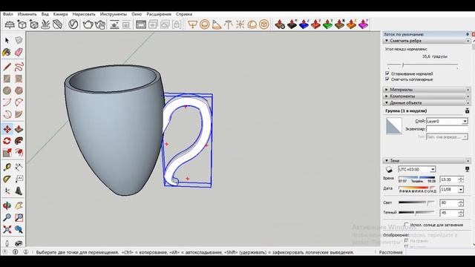Choose the Rotate tool
475x267 pixels.
(x=7, y=141)
